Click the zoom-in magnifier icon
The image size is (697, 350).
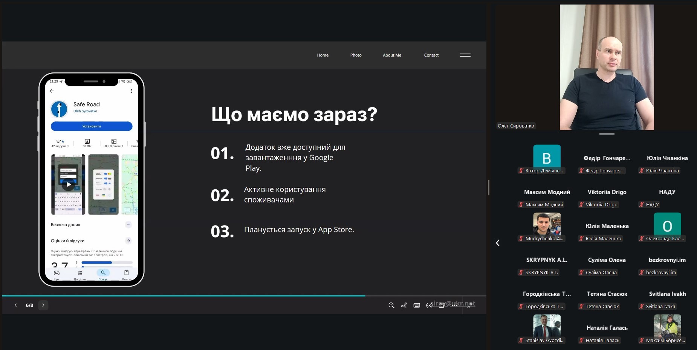(x=391, y=305)
